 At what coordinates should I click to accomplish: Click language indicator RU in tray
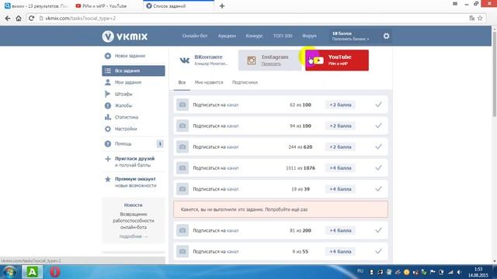pyautogui.click(x=360, y=271)
